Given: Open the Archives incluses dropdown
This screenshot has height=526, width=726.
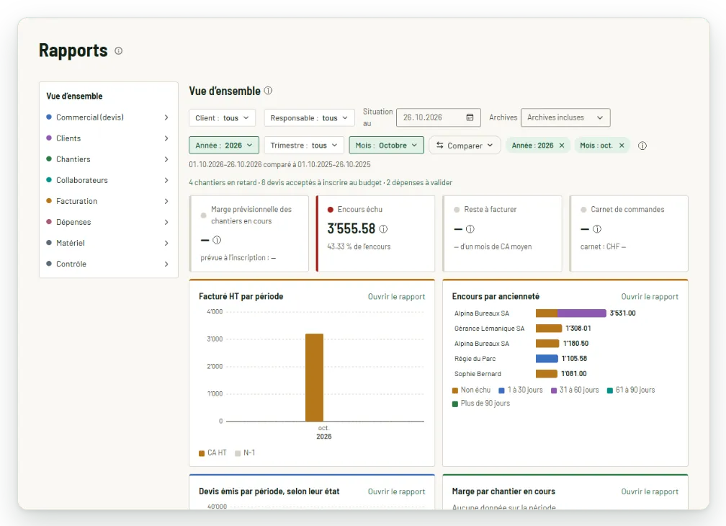Looking at the screenshot, I should pos(565,117).
